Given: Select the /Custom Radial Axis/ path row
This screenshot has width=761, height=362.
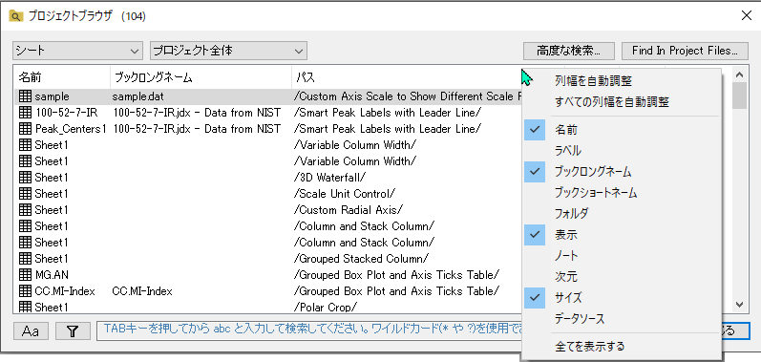Looking at the screenshot, I should click(349, 210).
